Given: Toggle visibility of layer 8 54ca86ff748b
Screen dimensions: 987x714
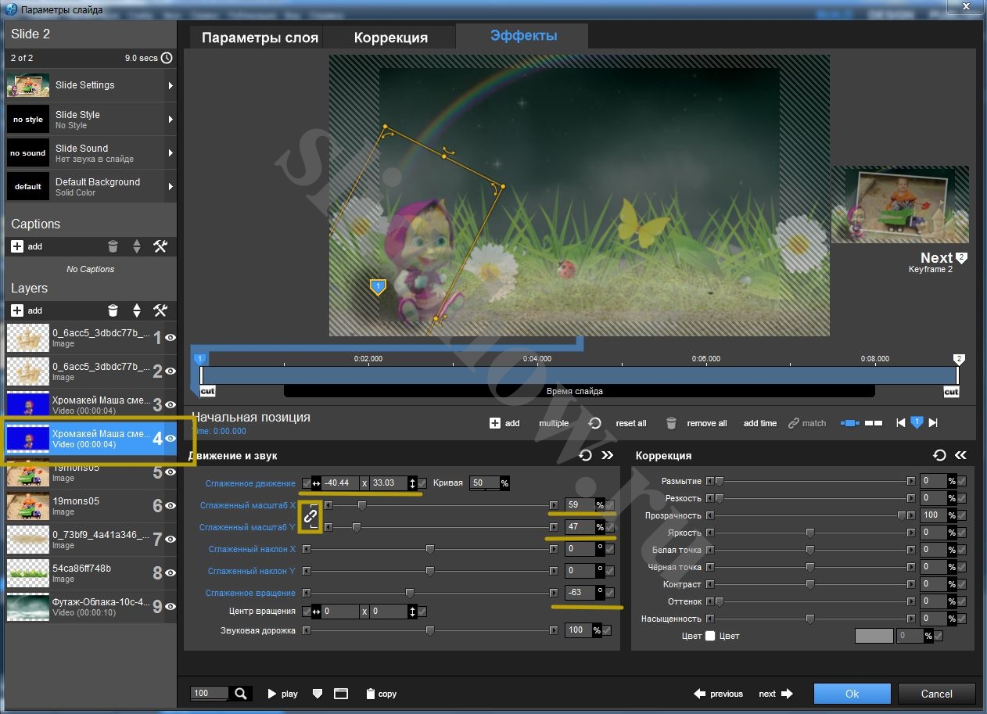Looking at the screenshot, I should tap(170, 573).
